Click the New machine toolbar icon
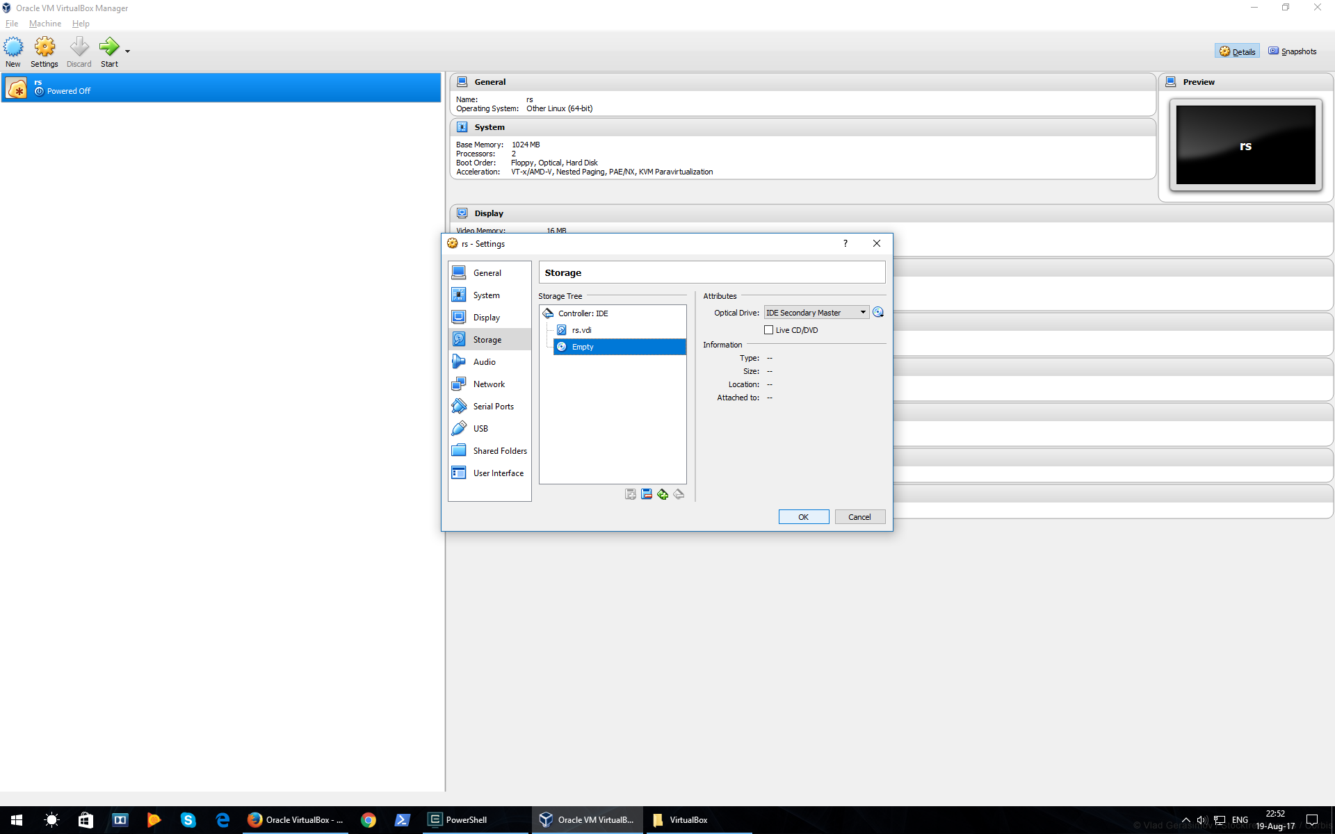1335x834 pixels. (13, 52)
